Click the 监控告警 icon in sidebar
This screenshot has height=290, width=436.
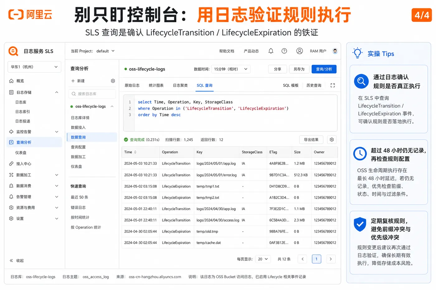coord(11,132)
